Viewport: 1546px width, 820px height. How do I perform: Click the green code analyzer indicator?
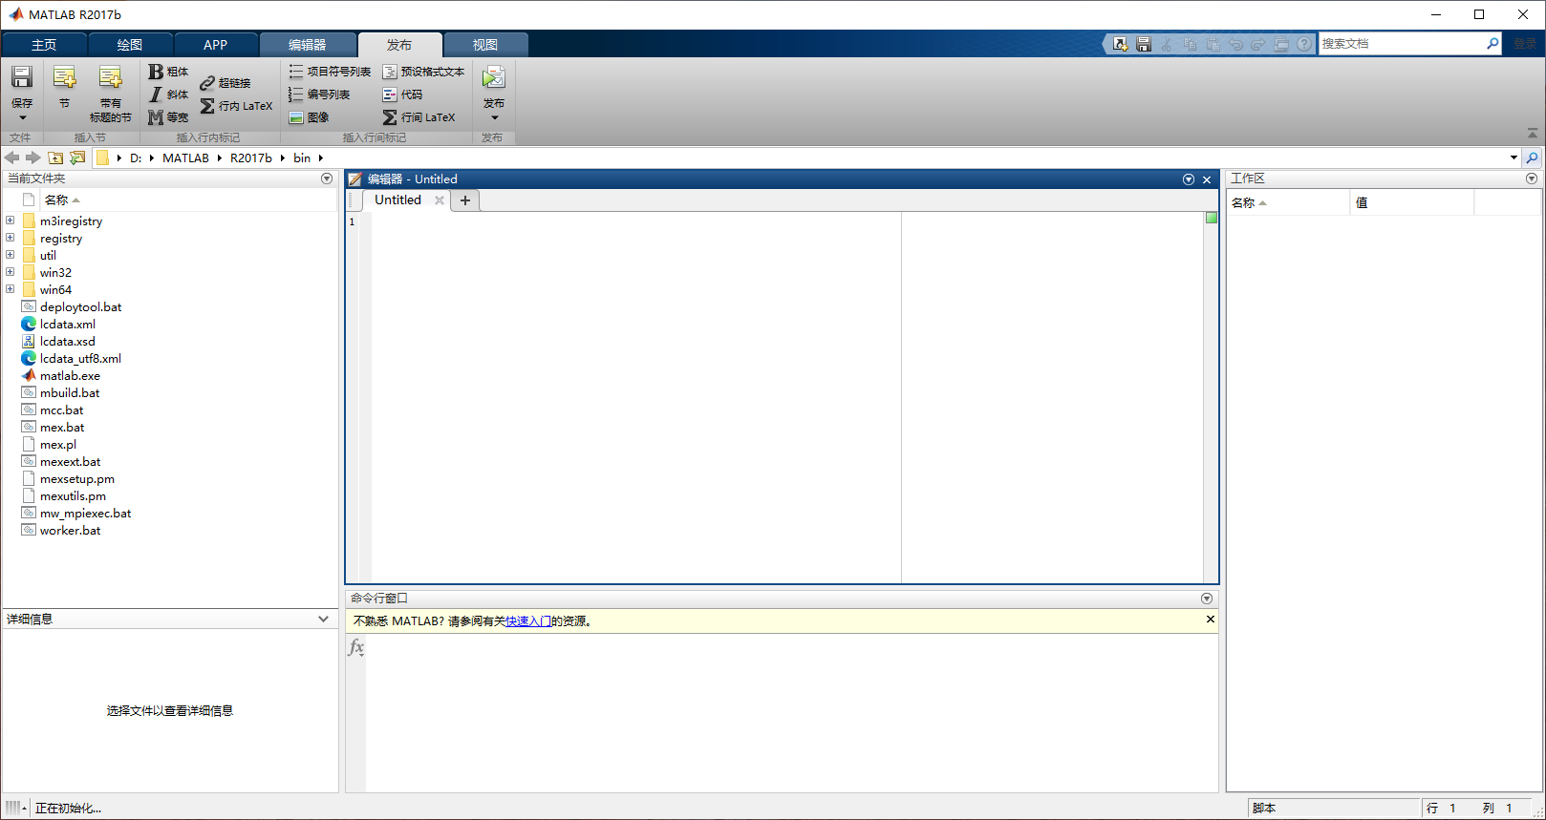point(1212,218)
